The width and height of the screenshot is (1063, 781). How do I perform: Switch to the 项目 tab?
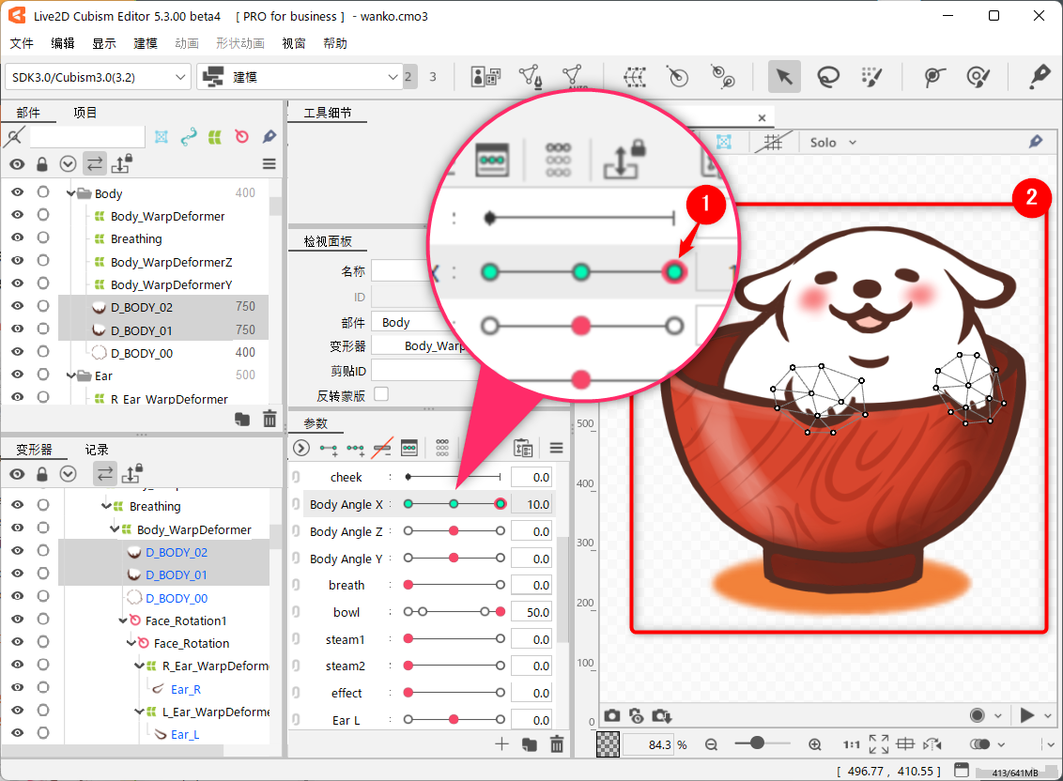point(85,113)
